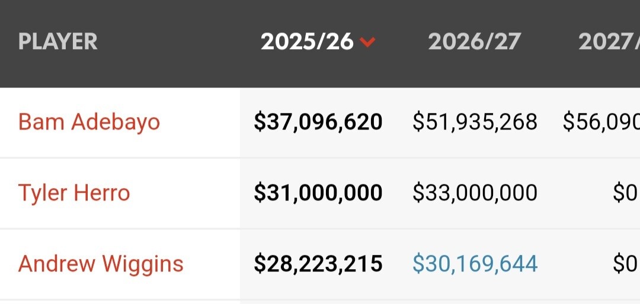This screenshot has width=640, height=304.
Task: Click Wiggins' blue $30,169,644 salary link
Action: (x=475, y=264)
